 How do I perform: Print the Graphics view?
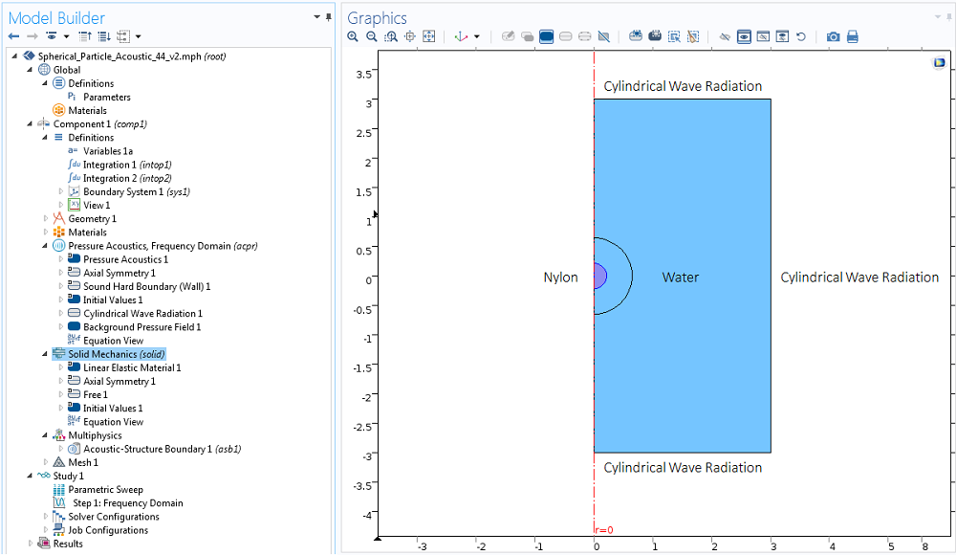click(852, 36)
